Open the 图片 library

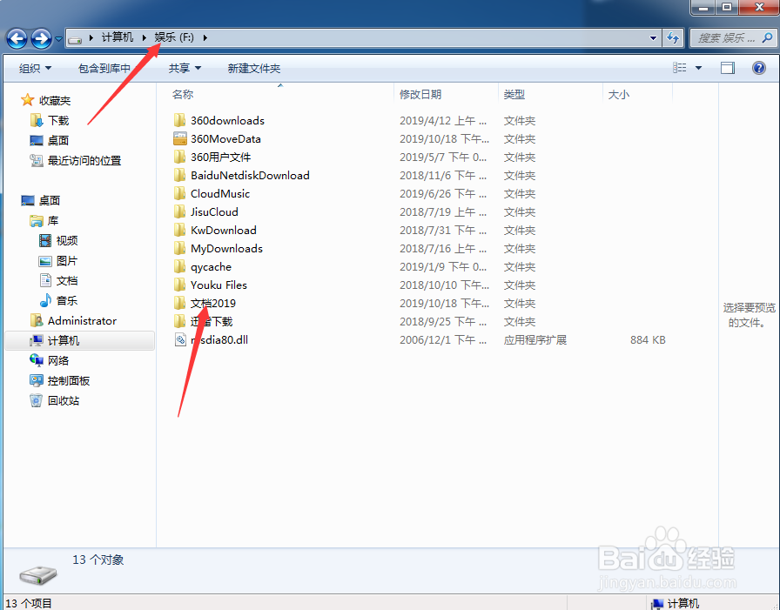67,261
